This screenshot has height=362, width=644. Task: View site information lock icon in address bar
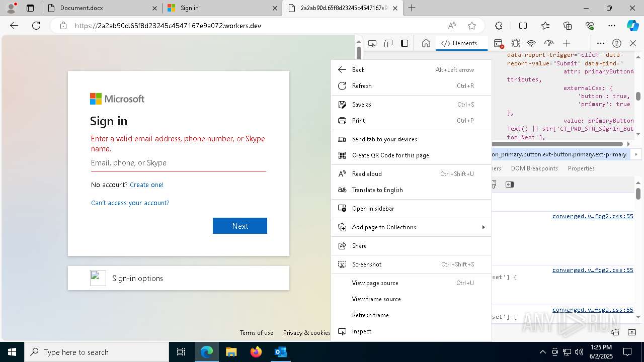pos(63,26)
